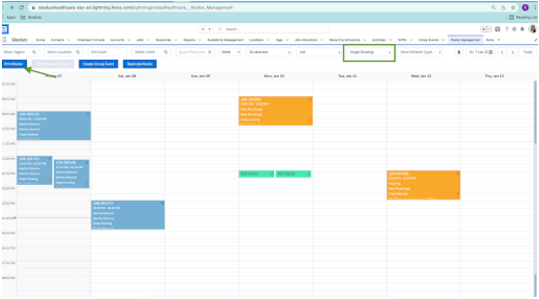
Task: Open the Guidance Center icon beside help
Action: [x=497, y=29]
